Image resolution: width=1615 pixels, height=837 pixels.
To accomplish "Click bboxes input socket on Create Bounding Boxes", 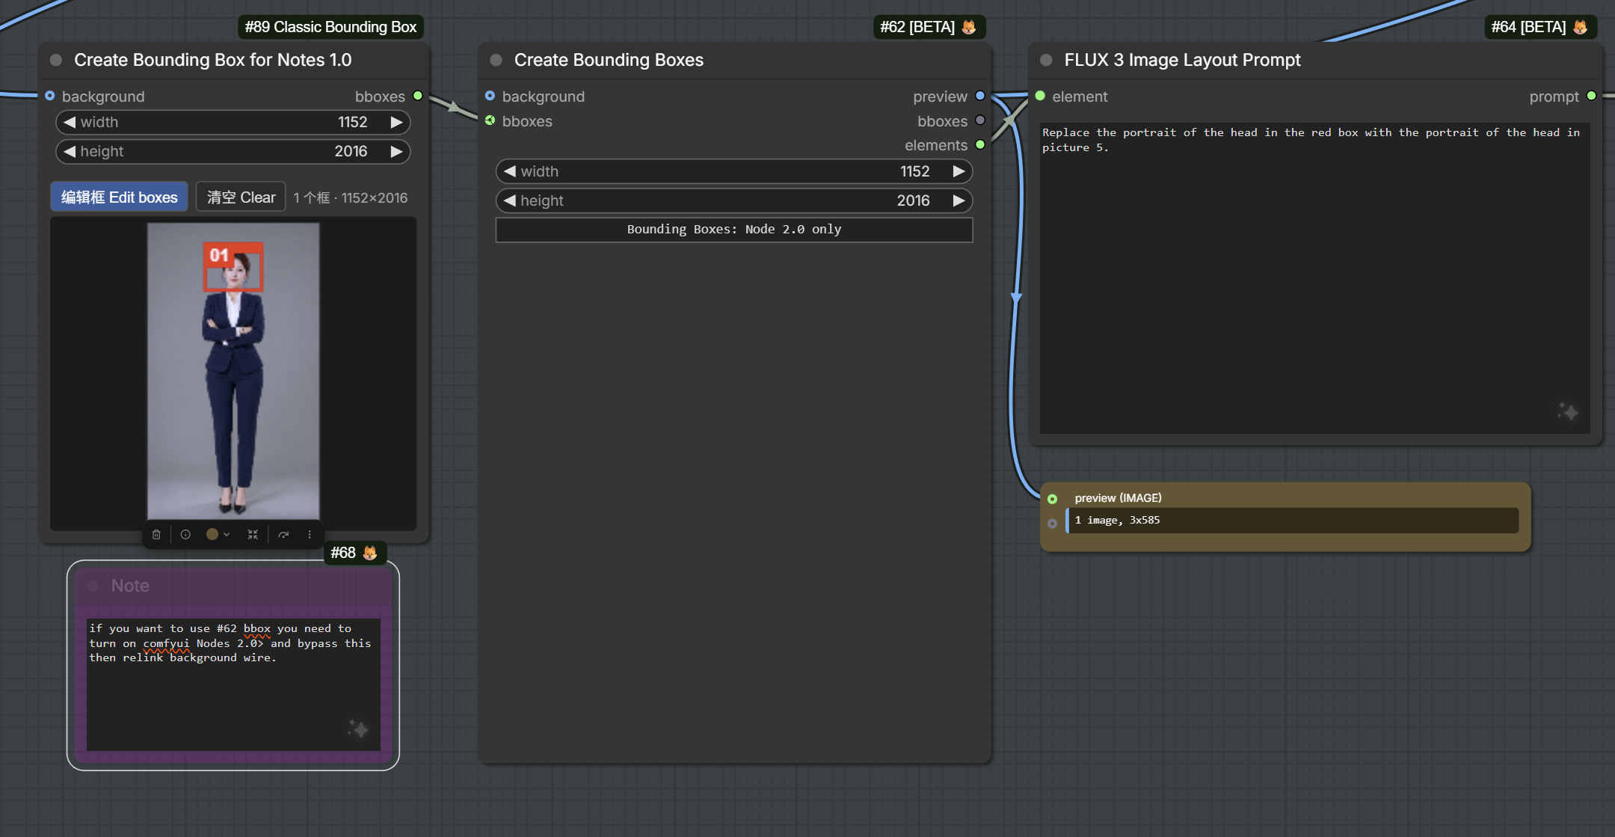I will pos(490,120).
